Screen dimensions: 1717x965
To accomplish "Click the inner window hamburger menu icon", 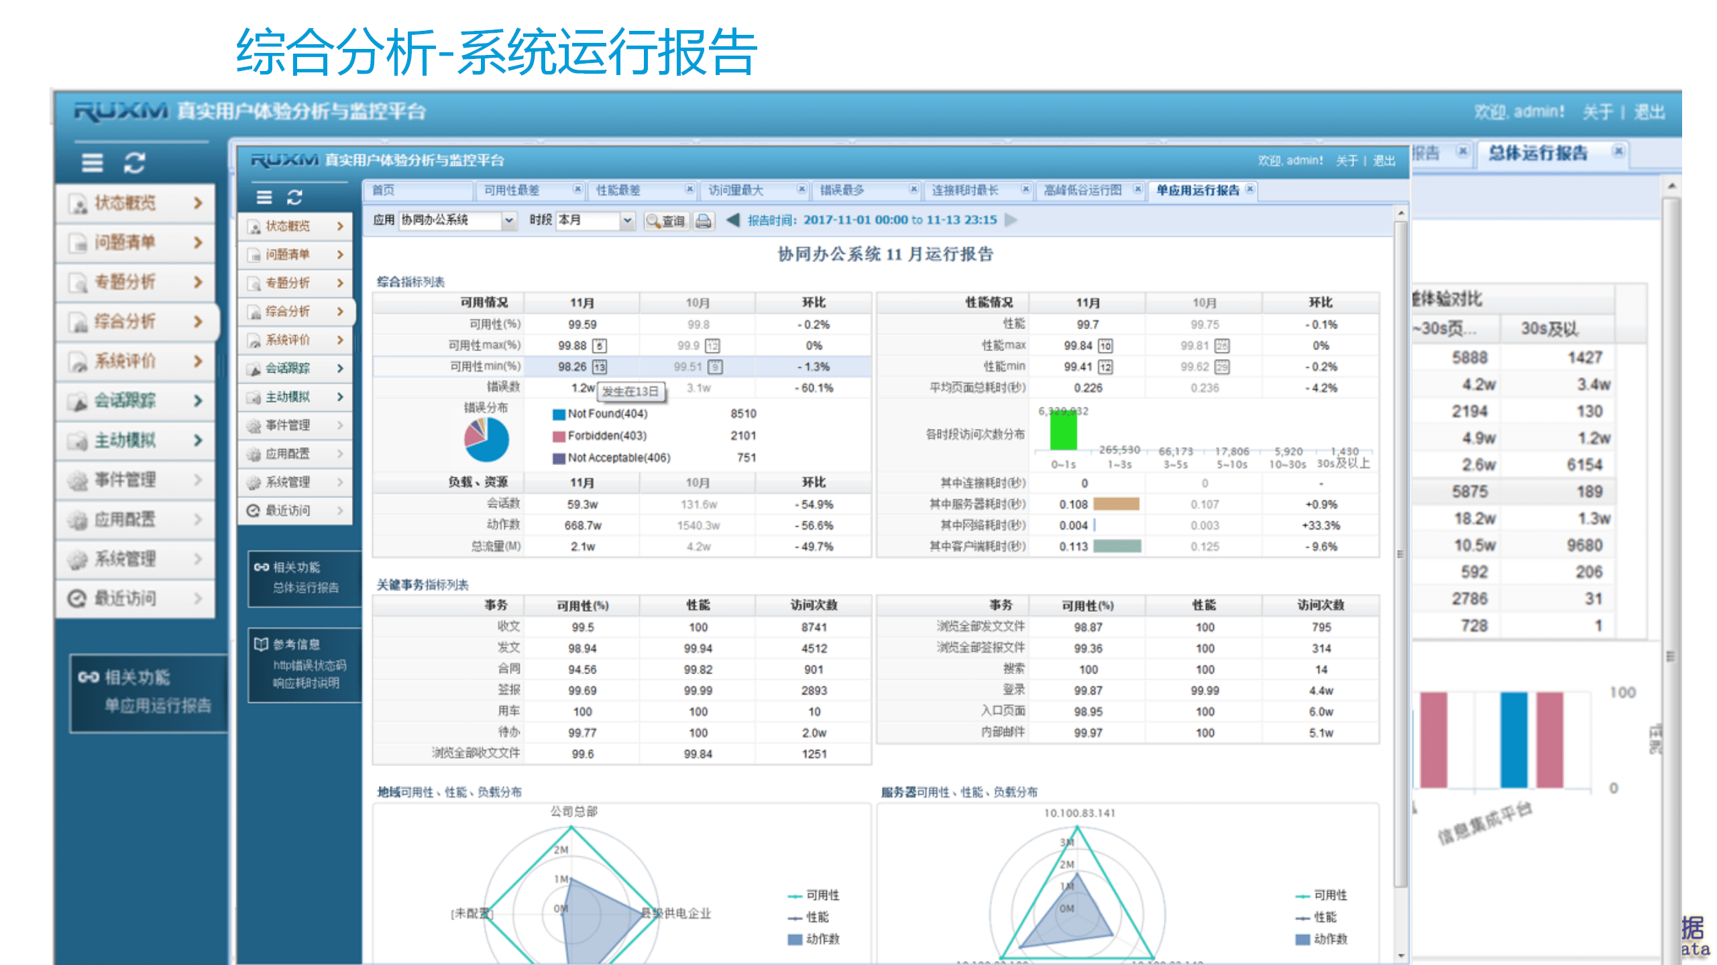I will (x=264, y=197).
